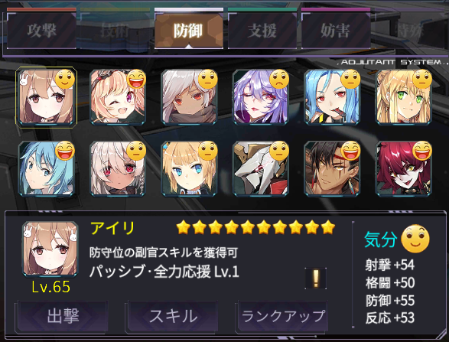Open the スキル skill button

(173, 316)
